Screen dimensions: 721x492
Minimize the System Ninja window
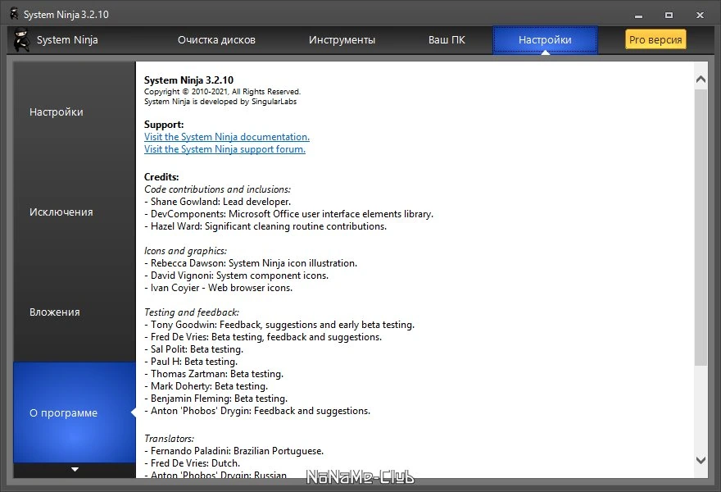pos(638,16)
